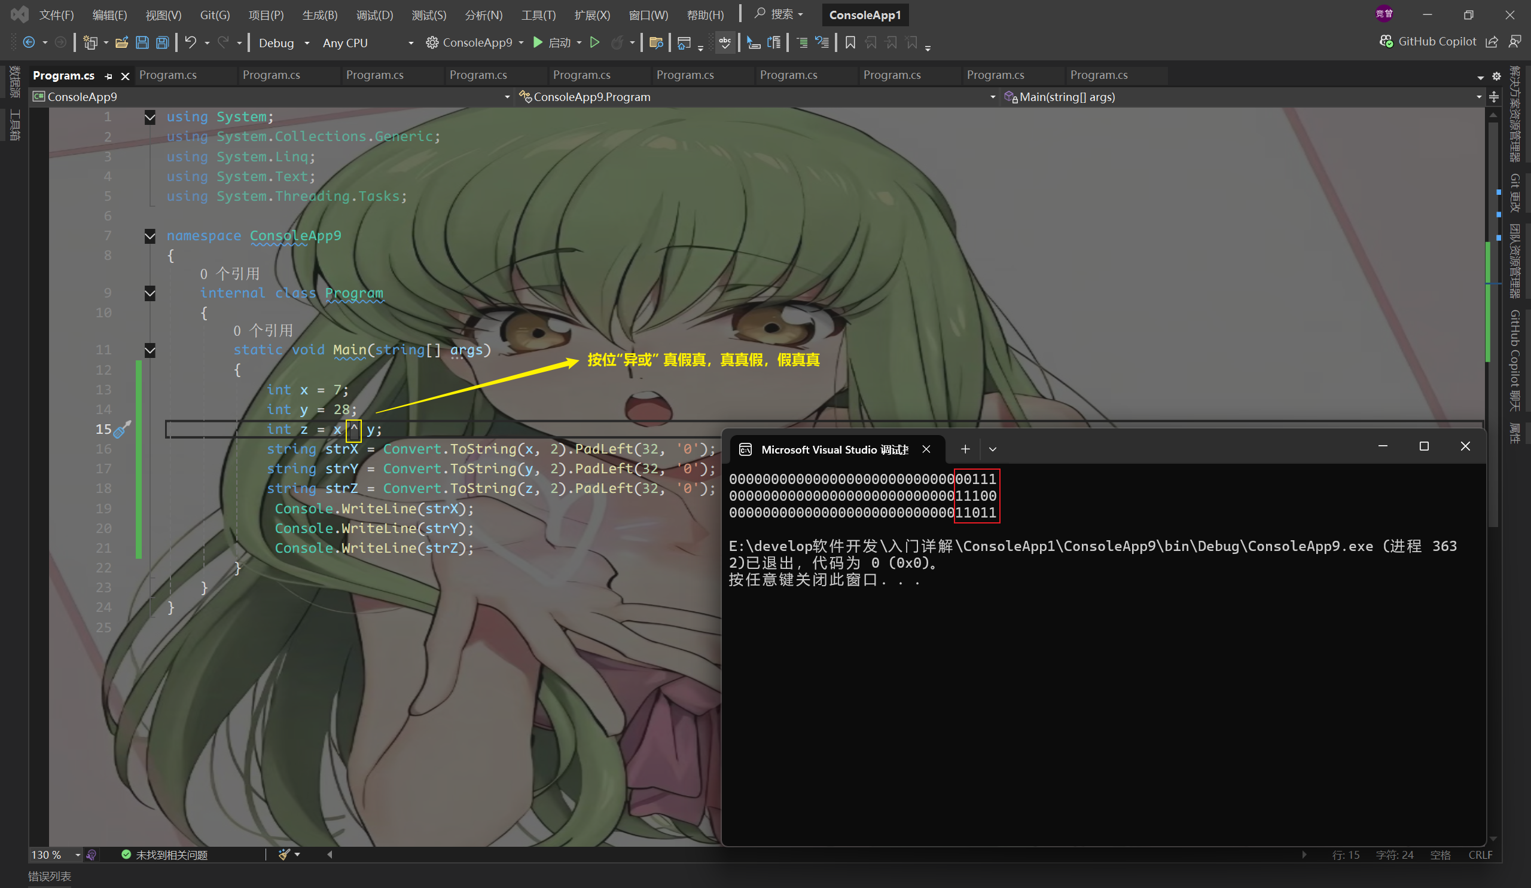Collapse the Main method block
The height and width of the screenshot is (888, 1531).
point(150,350)
